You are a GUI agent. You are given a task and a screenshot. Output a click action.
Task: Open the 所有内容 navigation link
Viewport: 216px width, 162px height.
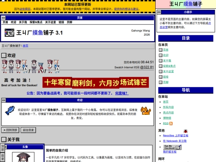click(x=168, y=107)
